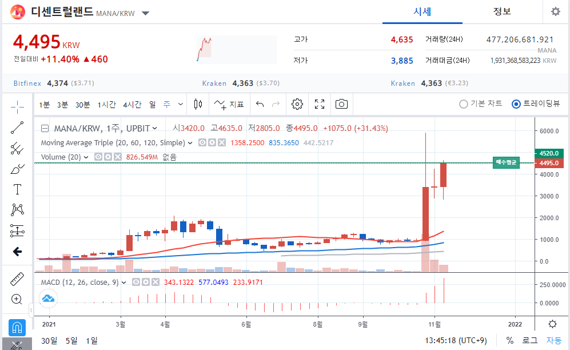Viewport: 570px width, 350px height.
Task: Select the 일 (daily) interval
Action: point(152,105)
